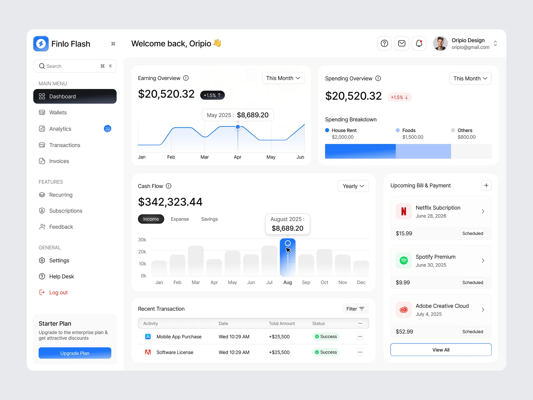This screenshot has height=400, width=533.
Task: Click the info icon next to Cash Flow
Action: click(168, 186)
